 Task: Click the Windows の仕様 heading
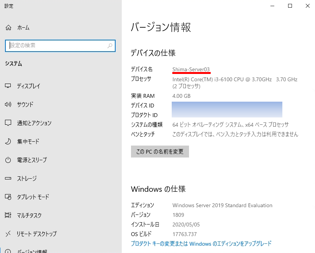158,189
